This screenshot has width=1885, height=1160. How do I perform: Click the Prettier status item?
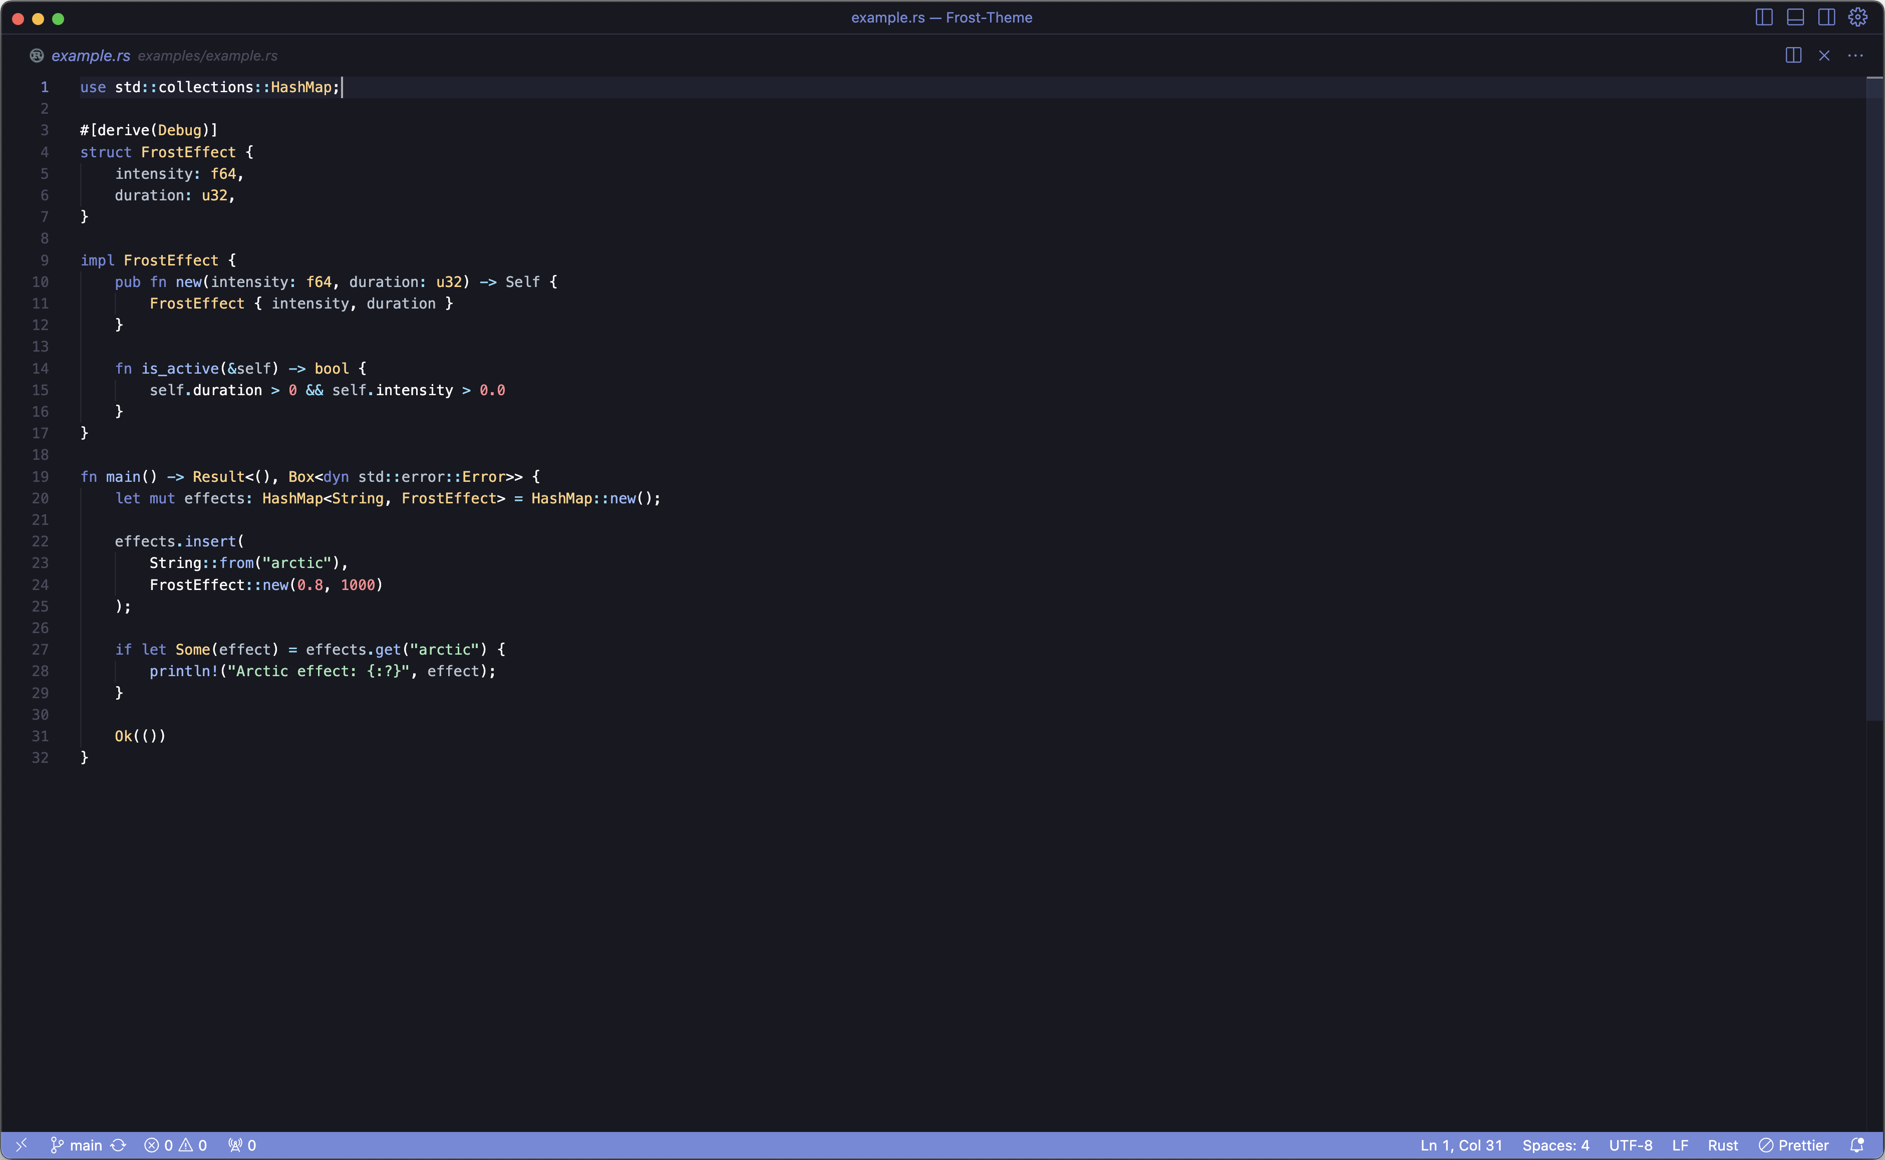coord(1794,1144)
